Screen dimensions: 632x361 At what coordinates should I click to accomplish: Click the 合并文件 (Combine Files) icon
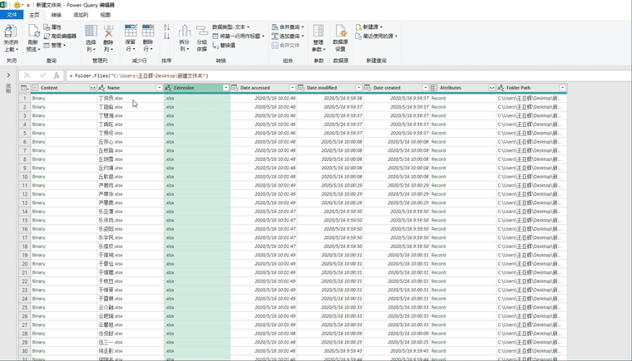(275, 46)
